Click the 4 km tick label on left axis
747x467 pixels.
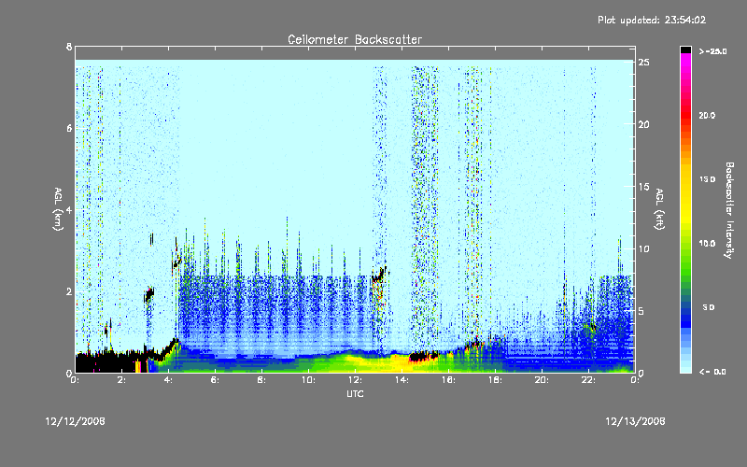click(69, 209)
